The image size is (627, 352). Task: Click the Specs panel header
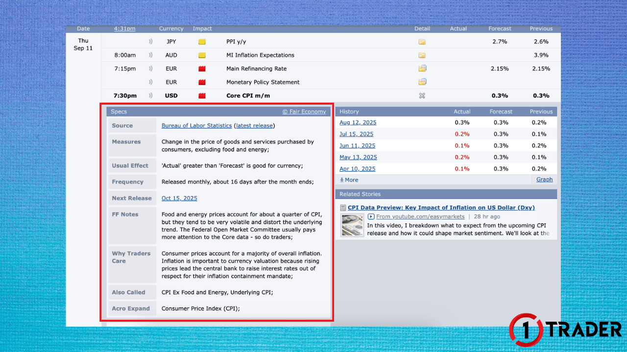coord(218,111)
